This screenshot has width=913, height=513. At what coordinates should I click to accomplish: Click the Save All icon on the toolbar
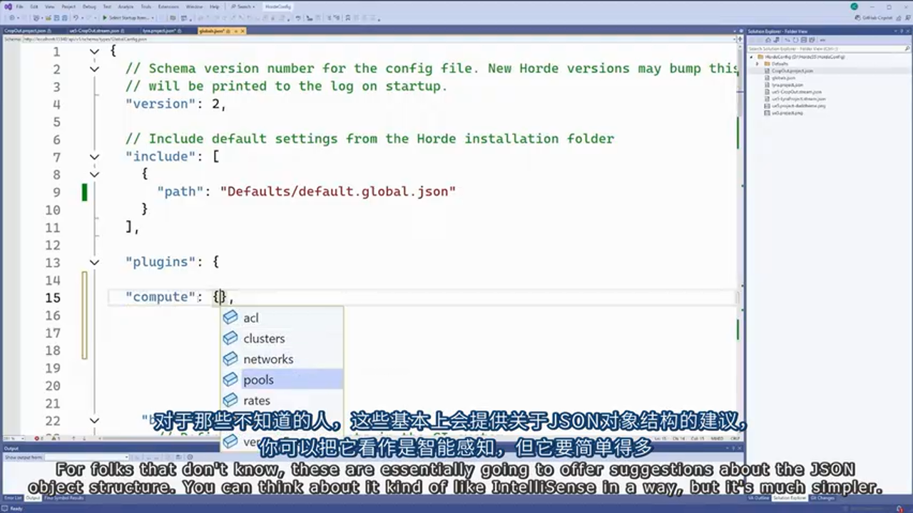(x=64, y=18)
